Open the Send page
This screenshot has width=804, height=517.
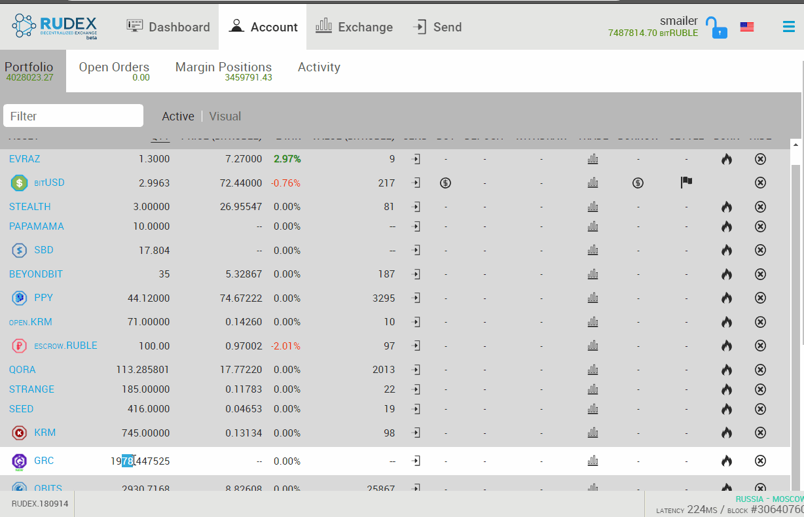point(437,27)
